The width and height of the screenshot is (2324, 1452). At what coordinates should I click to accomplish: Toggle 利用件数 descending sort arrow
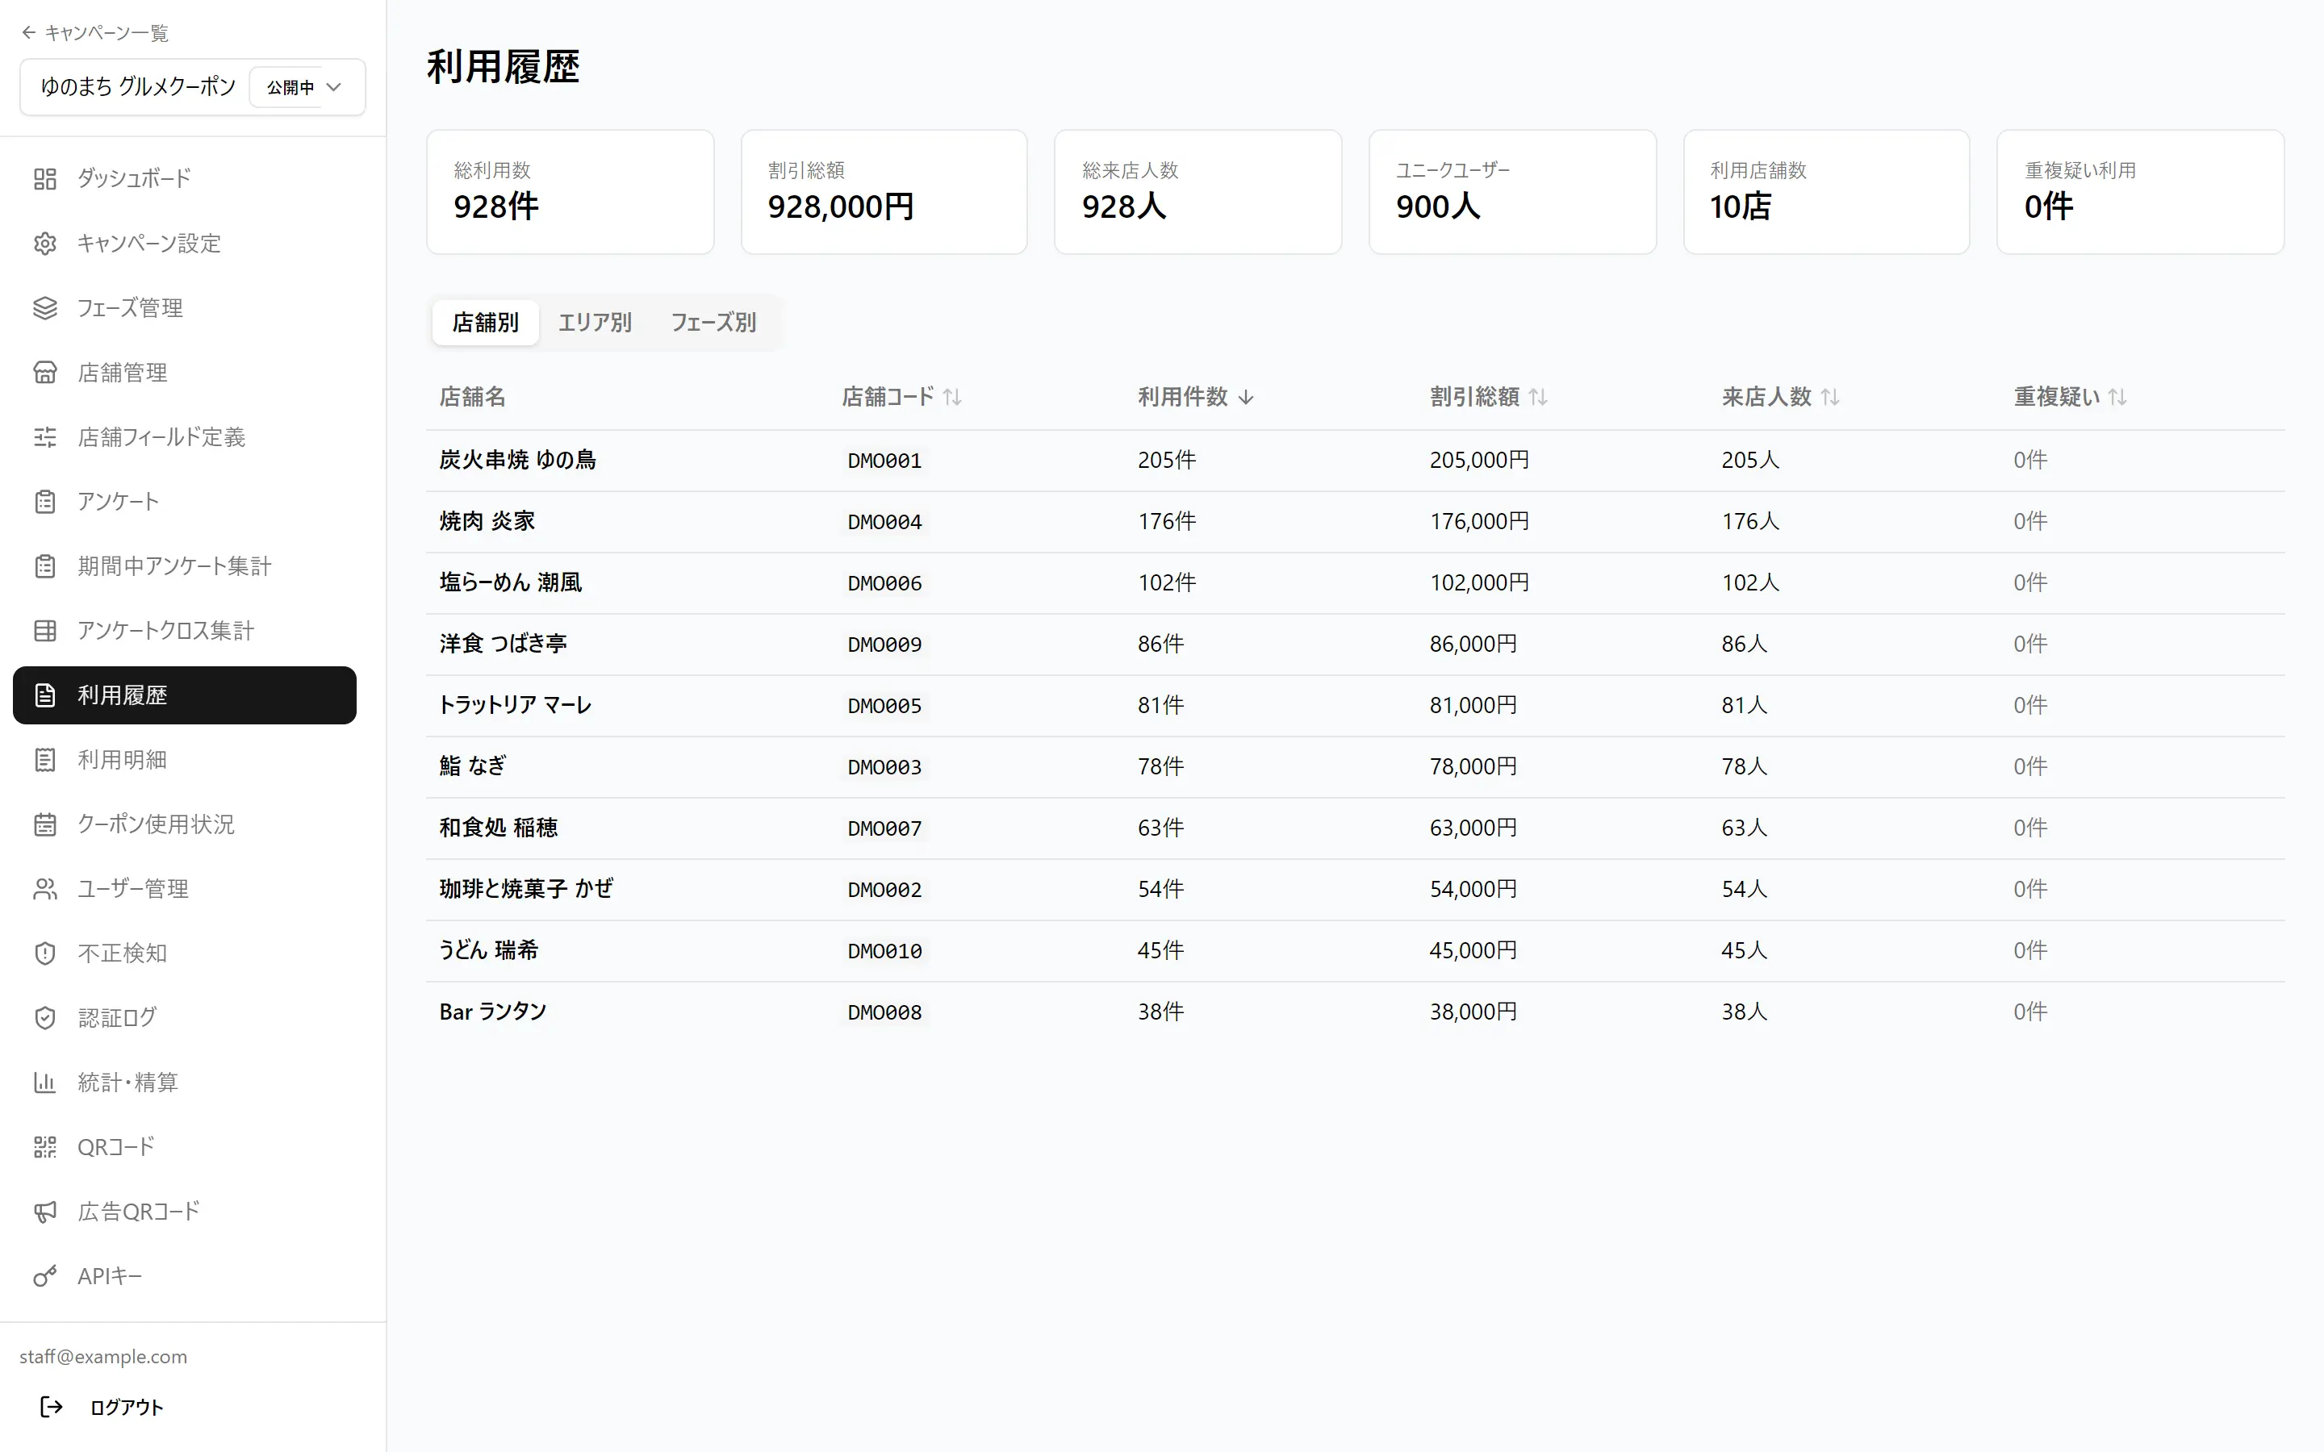tap(1246, 397)
